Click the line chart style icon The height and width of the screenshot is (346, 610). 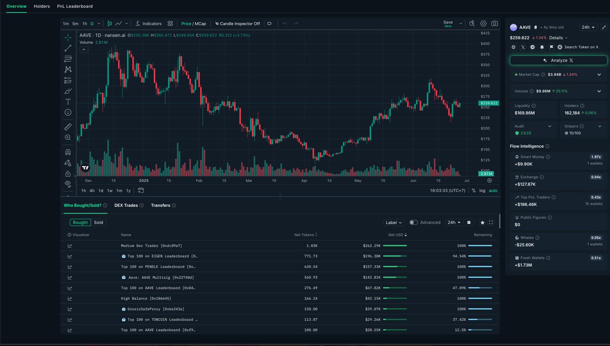(x=118, y=23)
